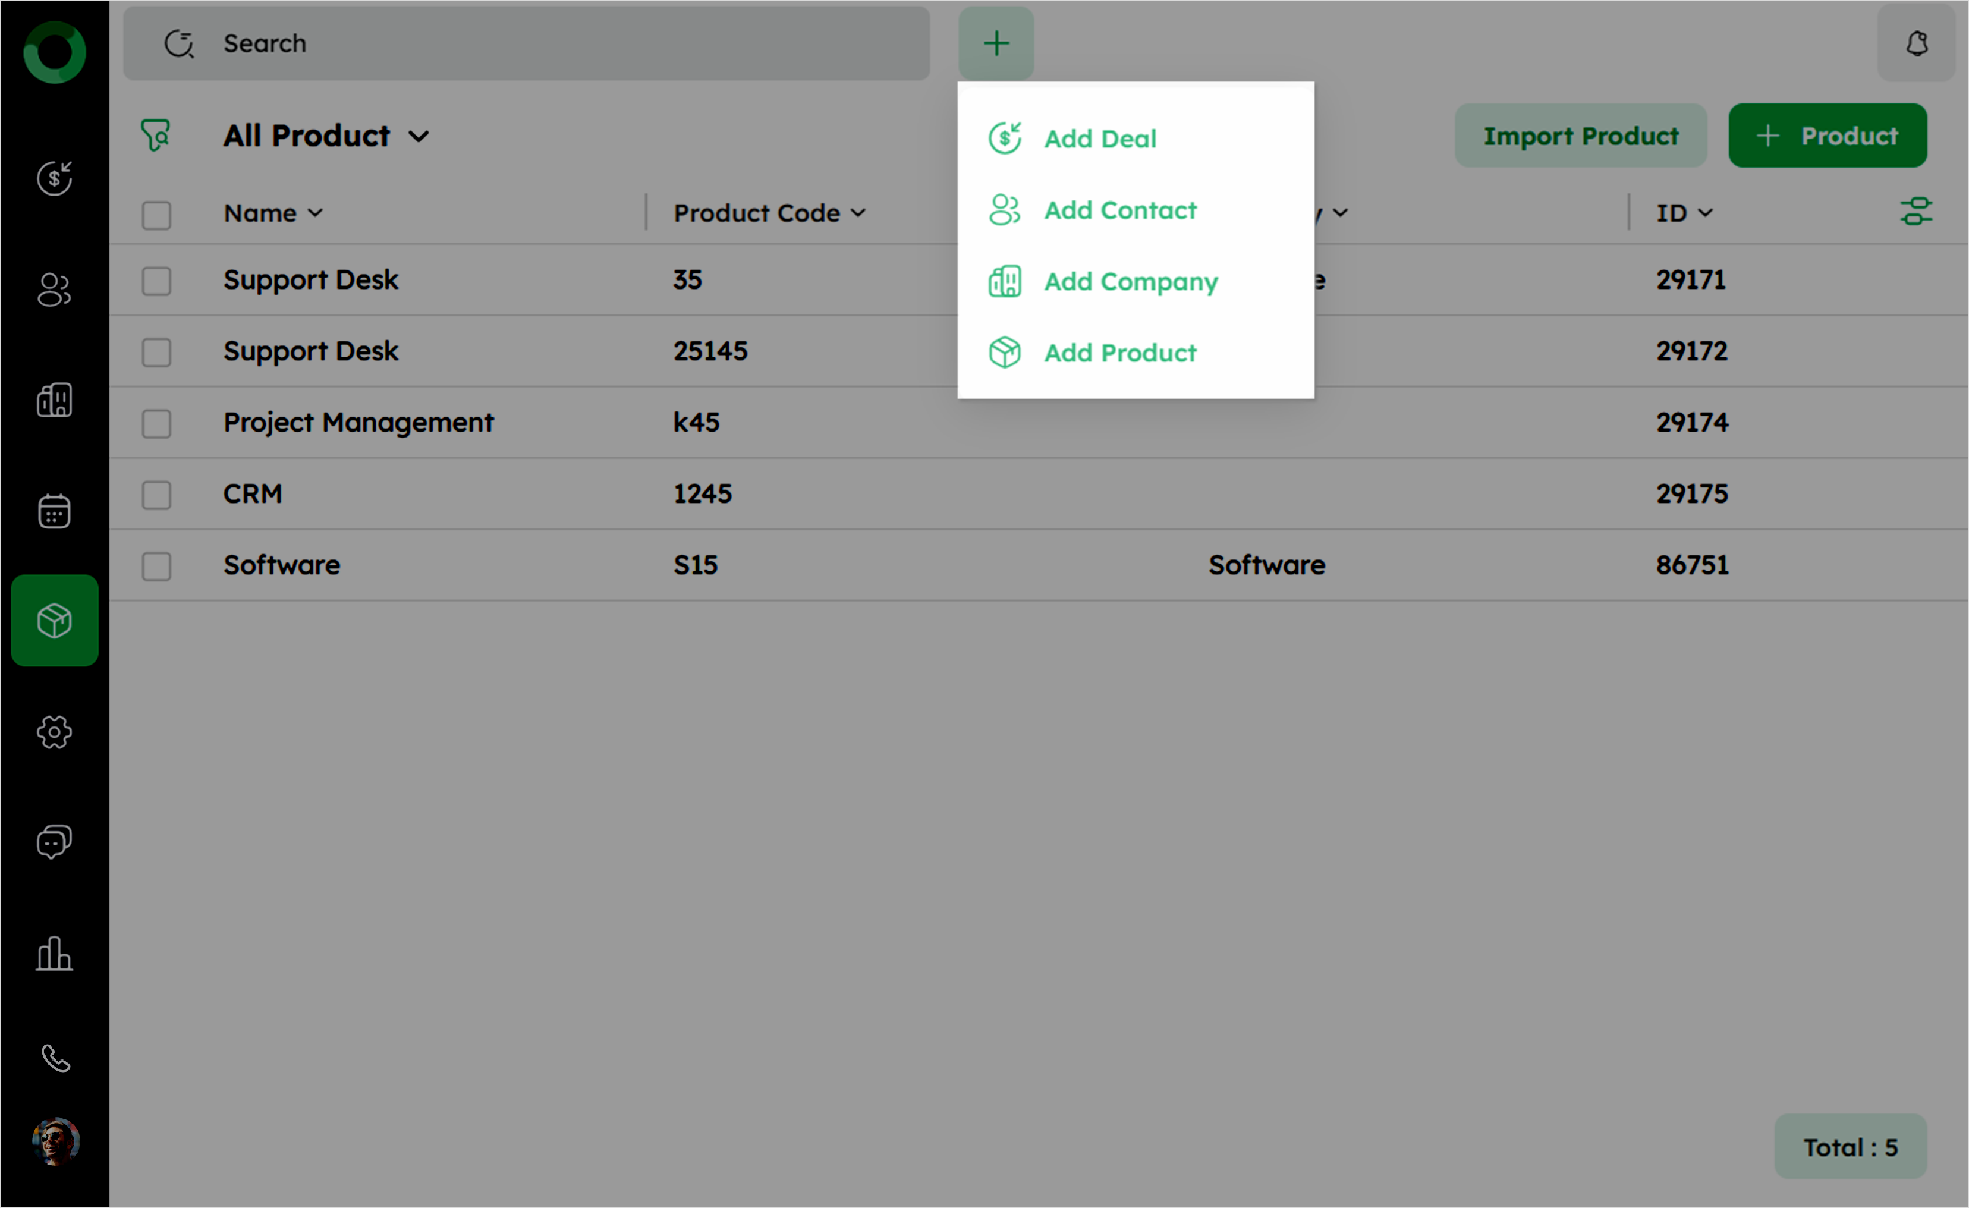
Task: Go to Companies via sidebar building icon
Action: (54, 399)
